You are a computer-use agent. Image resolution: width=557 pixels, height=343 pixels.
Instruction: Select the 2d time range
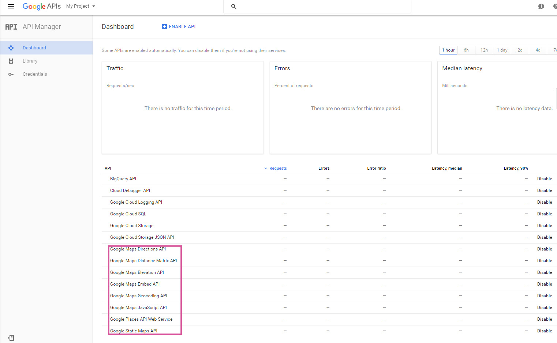[x=520, y=50]
